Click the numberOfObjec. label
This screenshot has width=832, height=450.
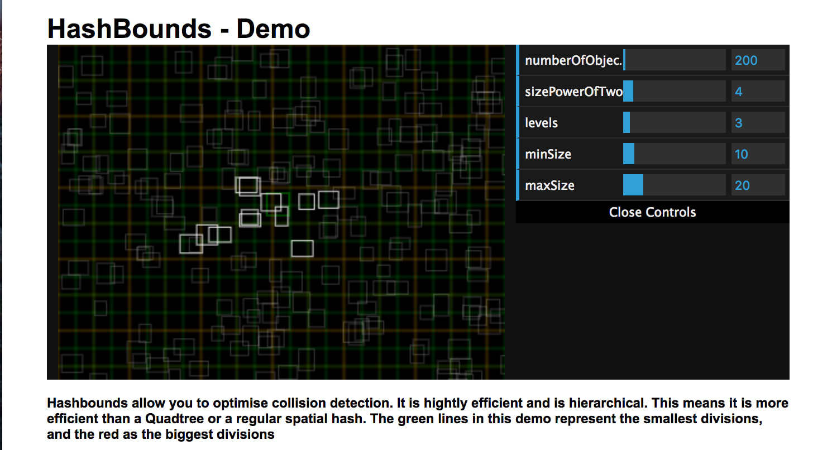[573, 60]
